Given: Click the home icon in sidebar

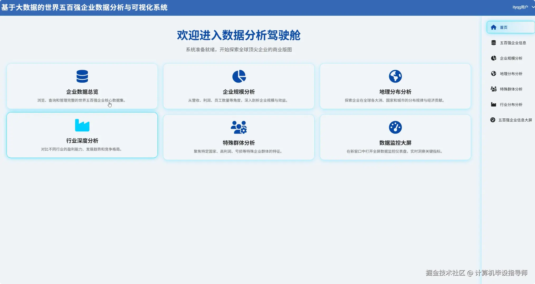Looking at the screenshot, I should 493,27.
